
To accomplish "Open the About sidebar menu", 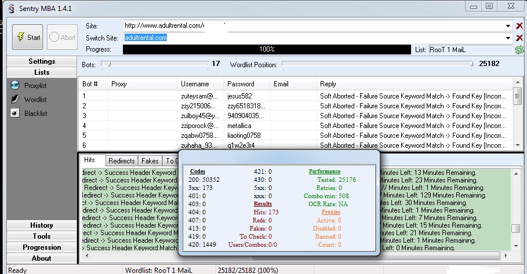I will click(x=42, y=258).
